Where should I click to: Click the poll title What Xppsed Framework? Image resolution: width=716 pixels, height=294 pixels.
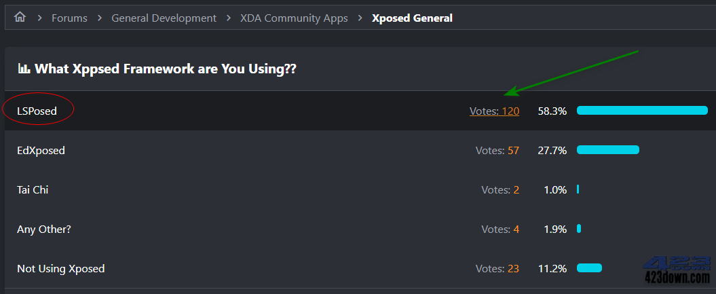[166, 69]
